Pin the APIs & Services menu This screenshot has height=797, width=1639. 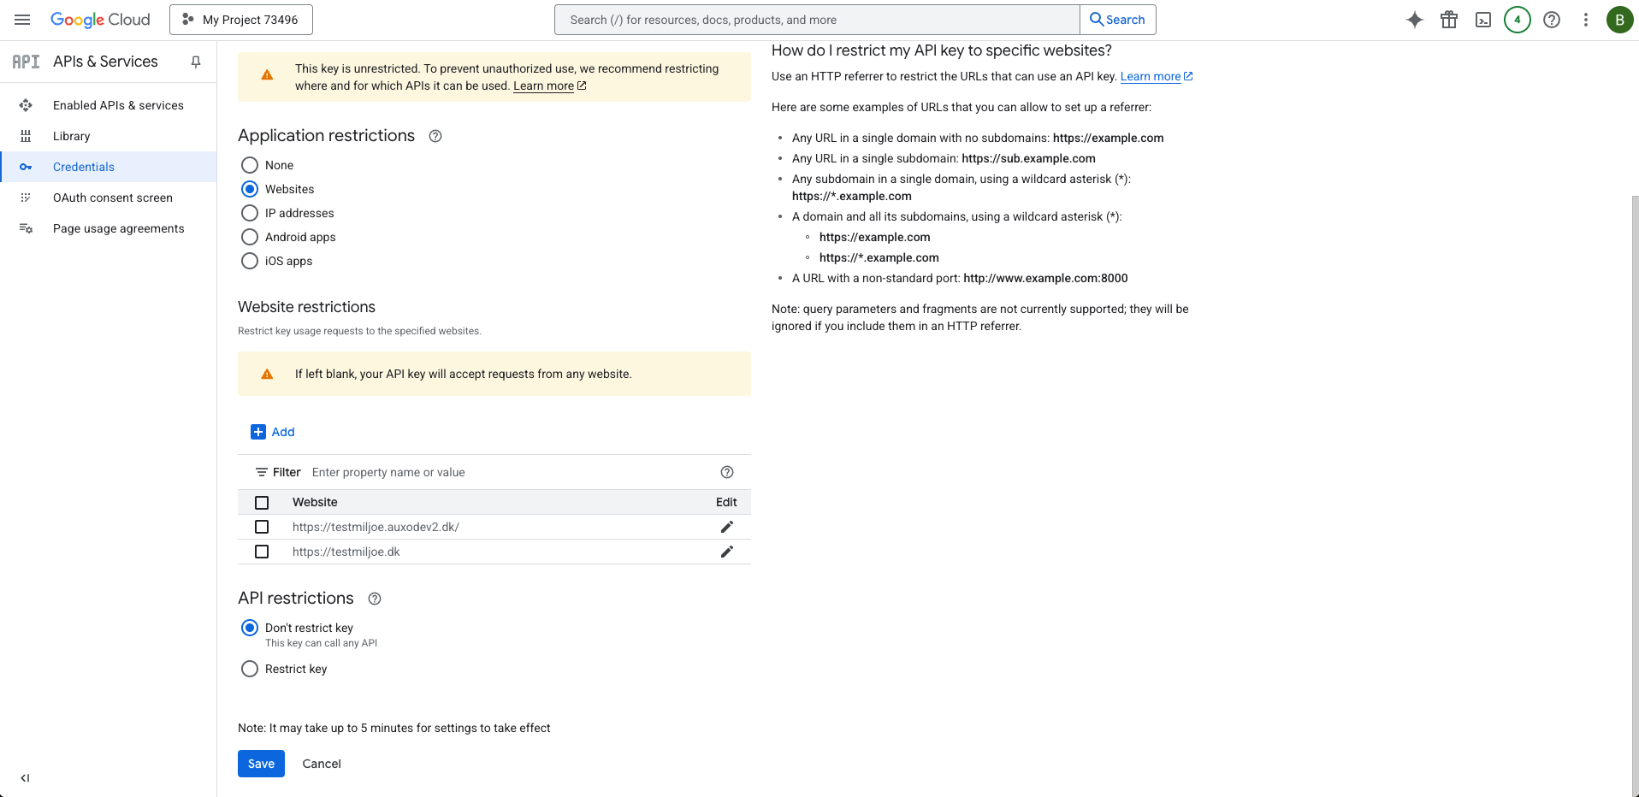[x=196, y=62]
